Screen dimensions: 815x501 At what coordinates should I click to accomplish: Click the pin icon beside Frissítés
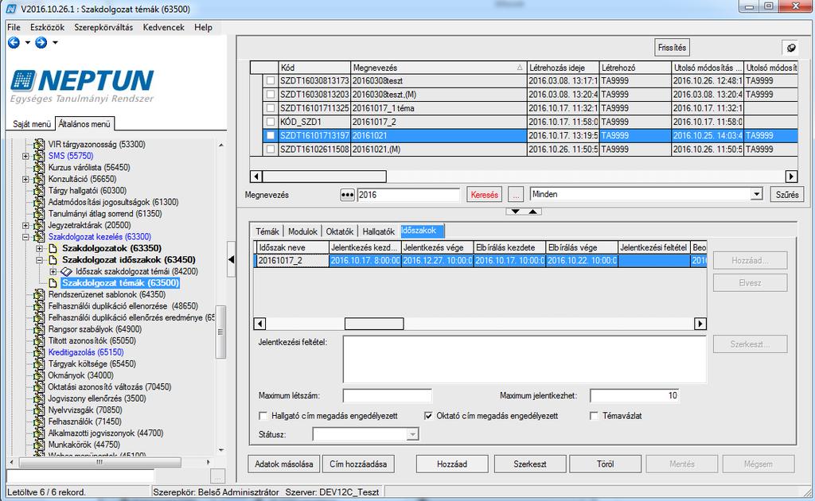pyautogui.click(x=790, y=48)
